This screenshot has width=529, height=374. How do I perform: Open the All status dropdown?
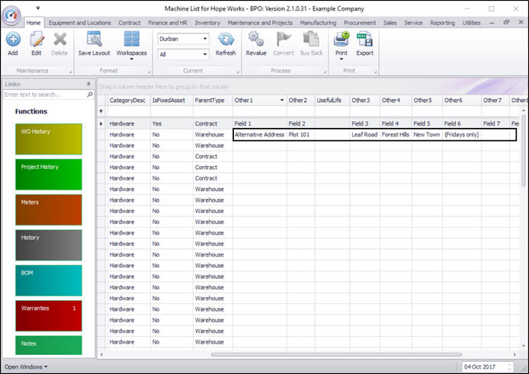click(205, 54)
